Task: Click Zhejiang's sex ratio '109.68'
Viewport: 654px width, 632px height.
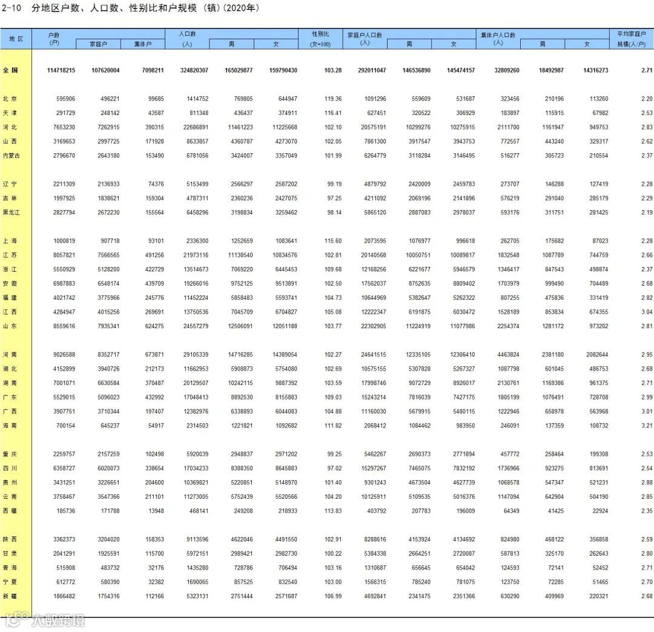Action: (x=333, y=269)
